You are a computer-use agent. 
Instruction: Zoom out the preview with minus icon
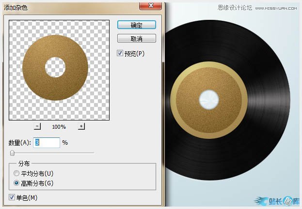coord(38,126)
